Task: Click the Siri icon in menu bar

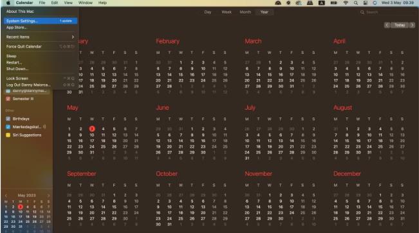Action: (375, 3)
